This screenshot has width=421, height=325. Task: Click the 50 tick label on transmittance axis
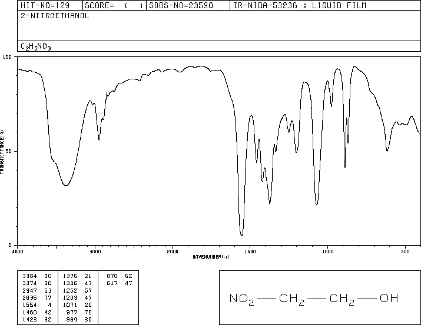[x=9, y=151]
